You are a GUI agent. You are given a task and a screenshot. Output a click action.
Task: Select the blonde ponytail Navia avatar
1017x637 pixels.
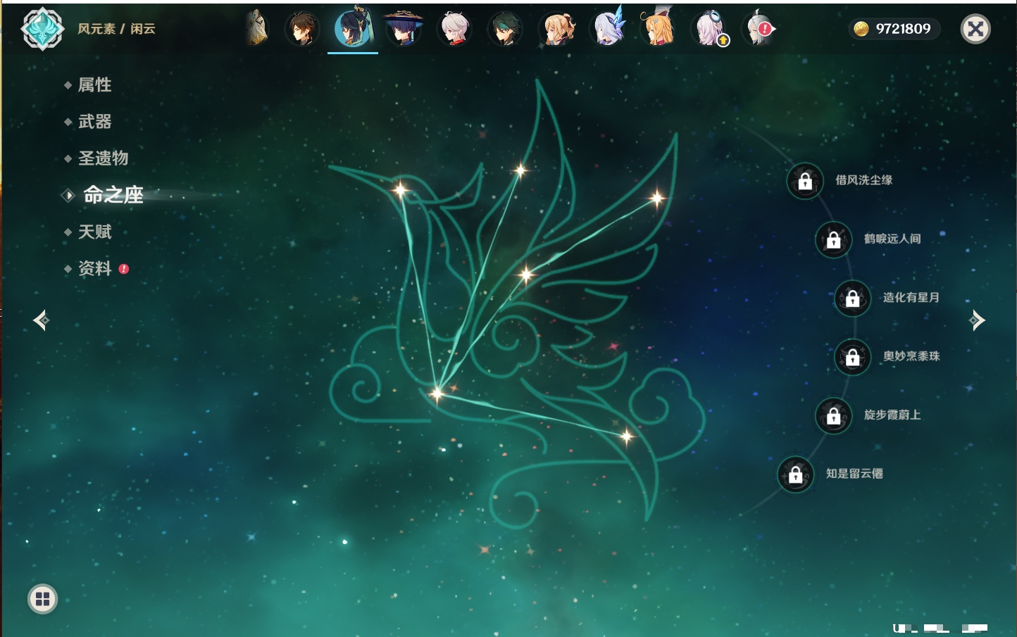click(x=556, y=29)
